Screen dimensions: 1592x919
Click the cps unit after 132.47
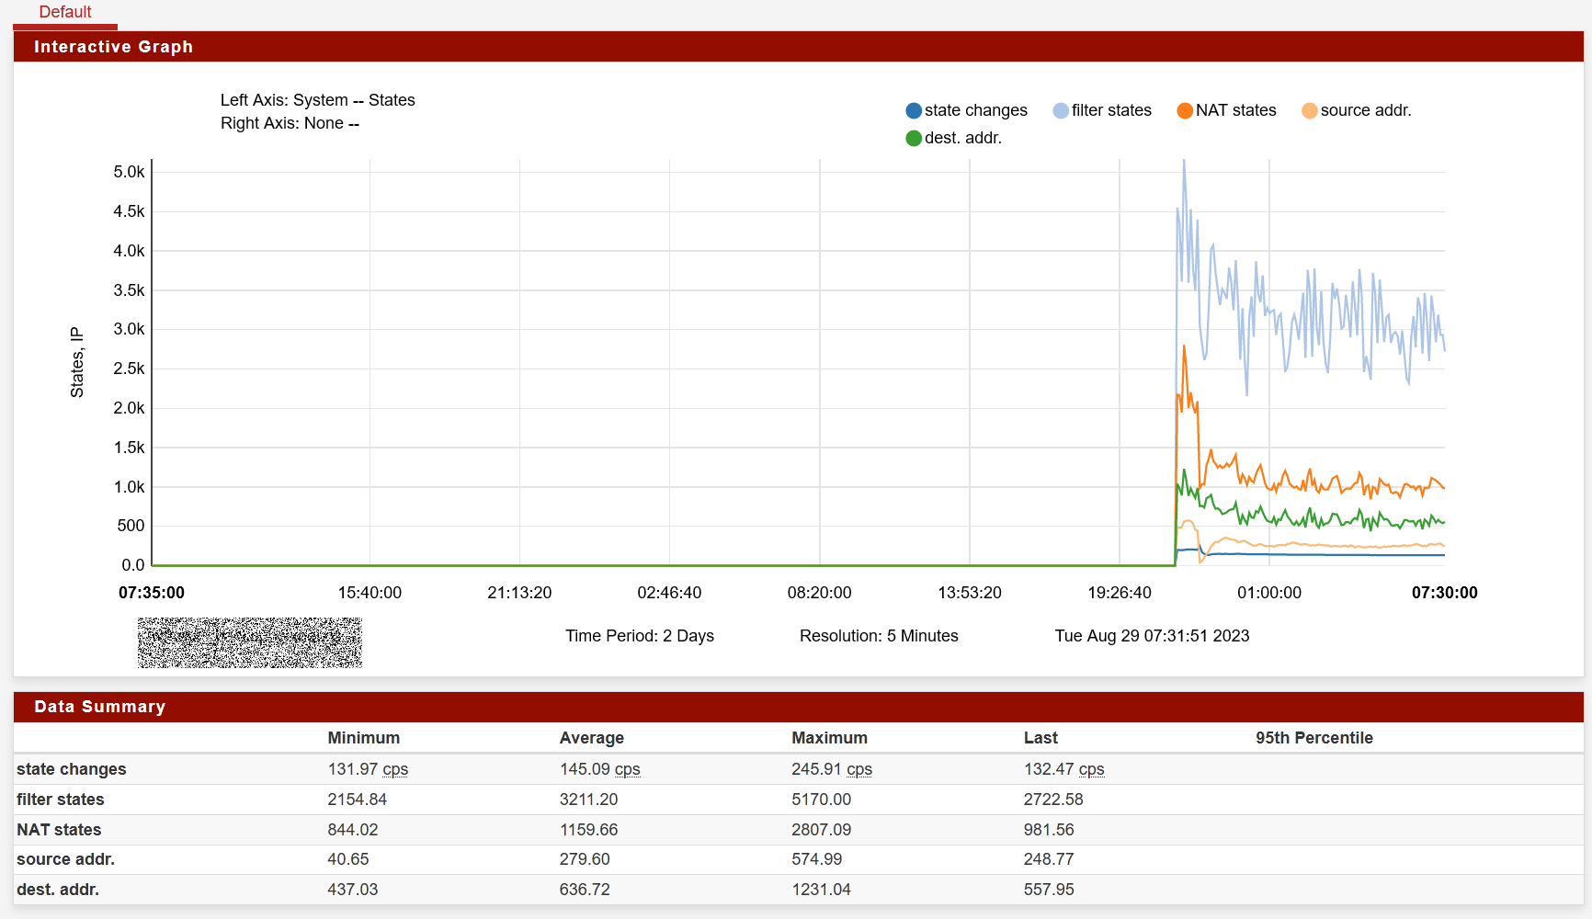tap(1092, 769)
